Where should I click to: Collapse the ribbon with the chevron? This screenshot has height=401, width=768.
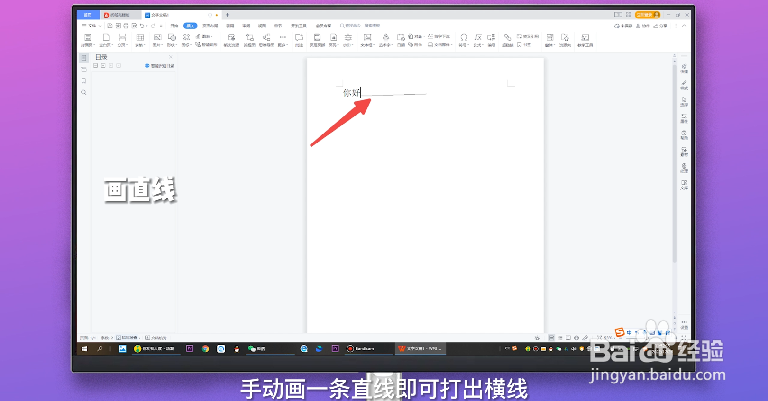point(684,26)
